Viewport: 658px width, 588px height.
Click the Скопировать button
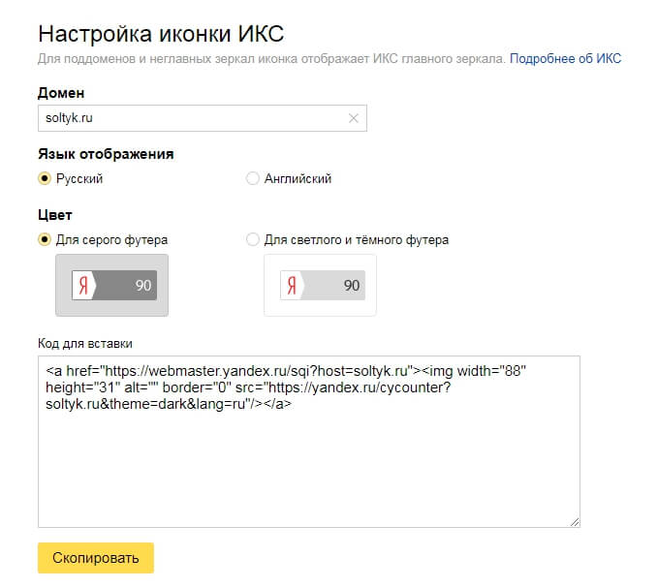tap(96, 558)
